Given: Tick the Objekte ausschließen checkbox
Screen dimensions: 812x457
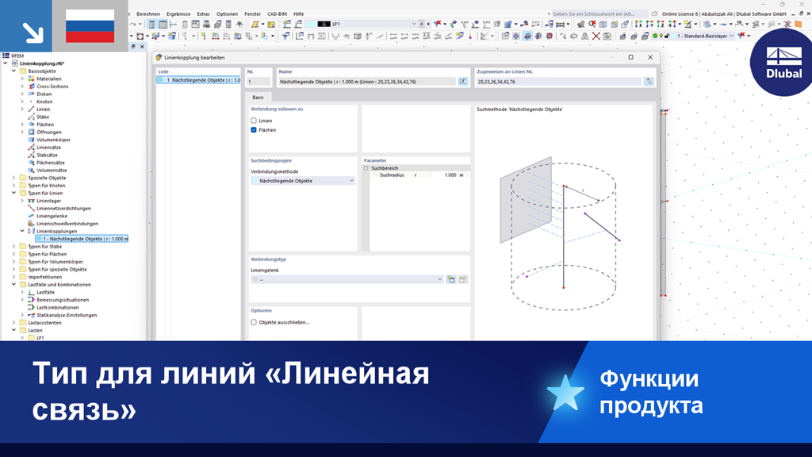Looking at the screenshot, I should [254, 322].
